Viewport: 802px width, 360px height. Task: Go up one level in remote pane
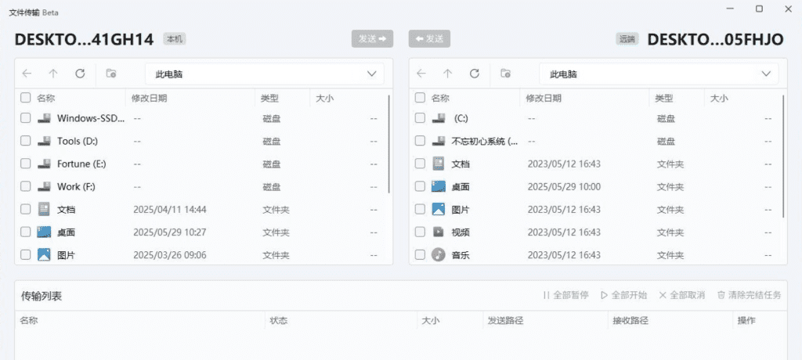pos(447,74)
